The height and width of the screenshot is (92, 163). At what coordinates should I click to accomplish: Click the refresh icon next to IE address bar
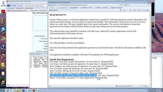(x=122, y=5)
